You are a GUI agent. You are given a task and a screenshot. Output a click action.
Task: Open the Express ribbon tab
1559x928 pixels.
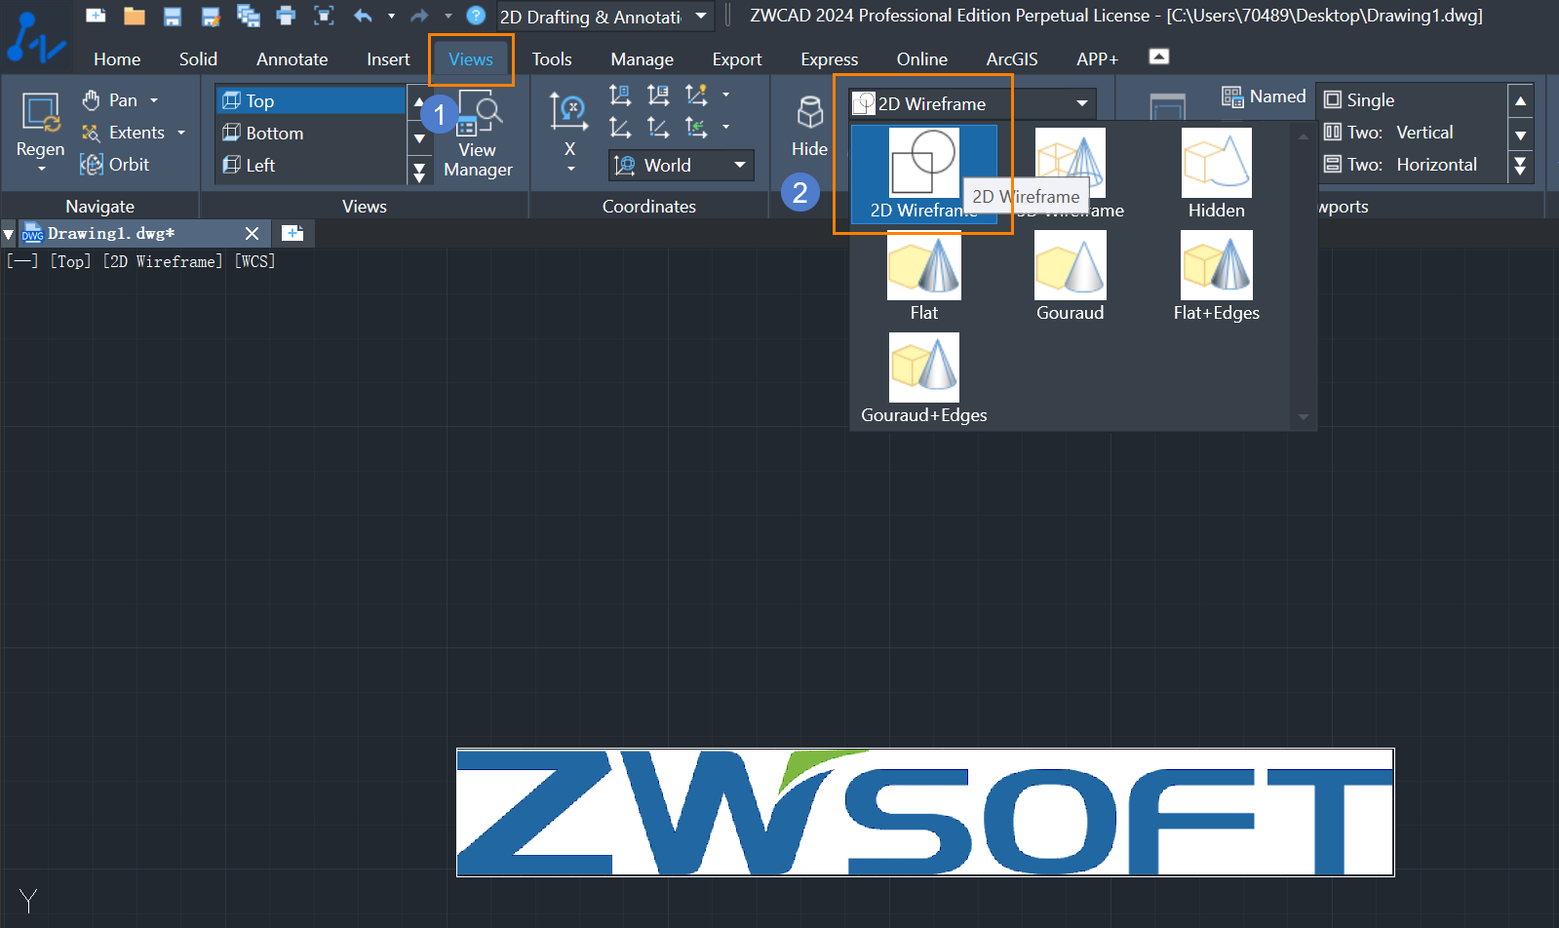coord(830,59)
